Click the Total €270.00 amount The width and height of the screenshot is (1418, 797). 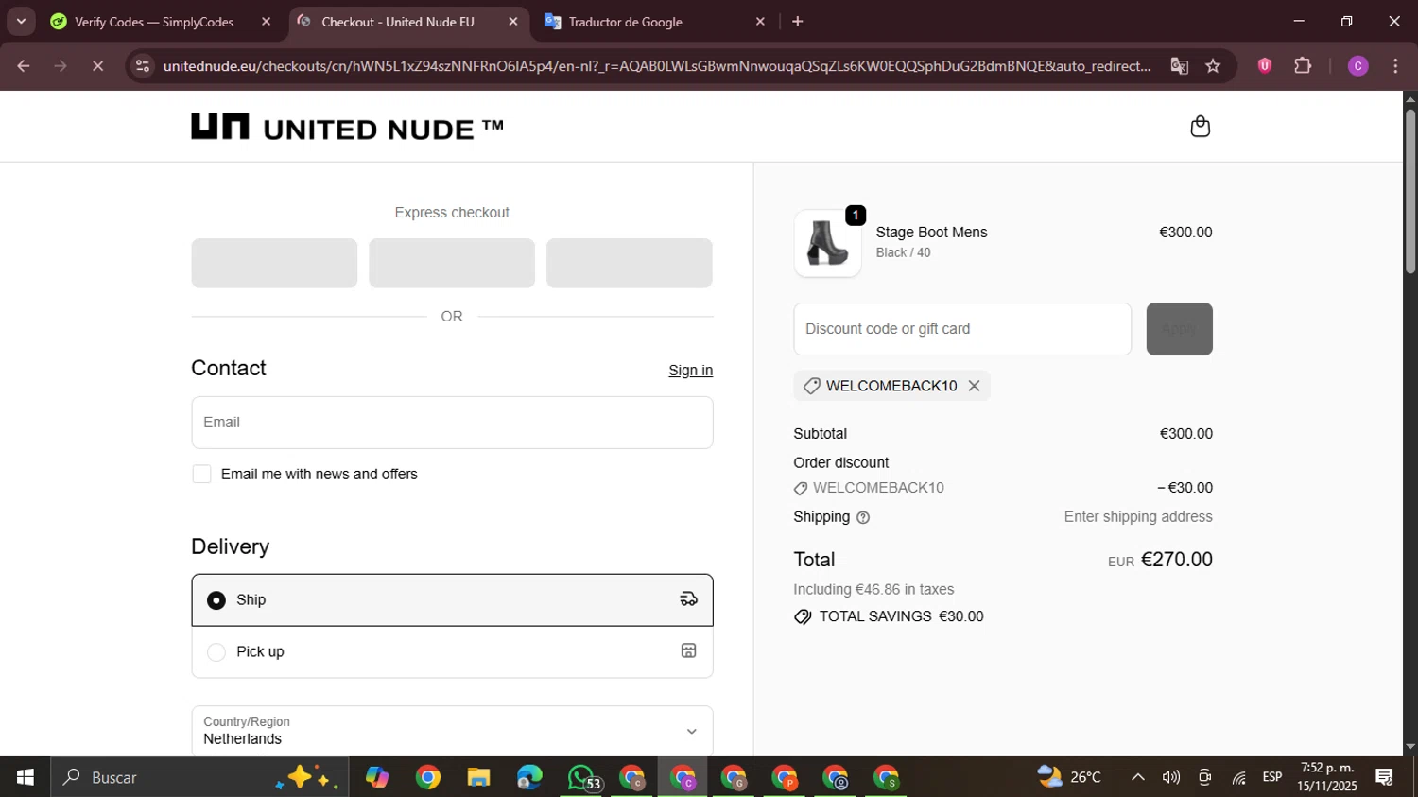pyautogui.click(x=1177, y=560)
